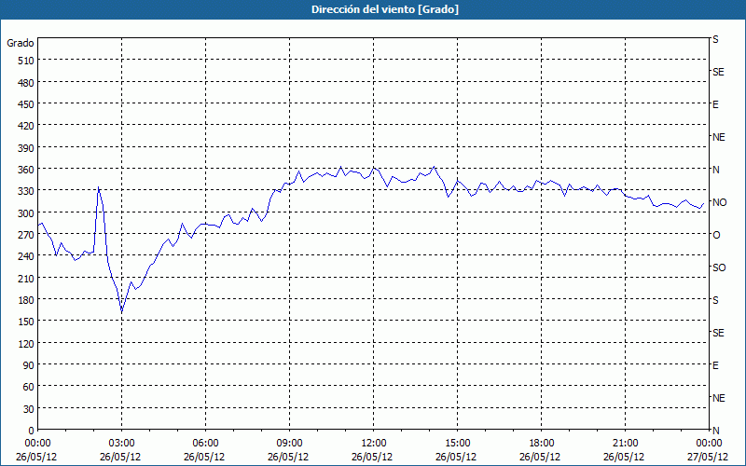Select the 06:00 time label
Image resolution: width=746 pixels, height=466 pixels.
(205, 444)
